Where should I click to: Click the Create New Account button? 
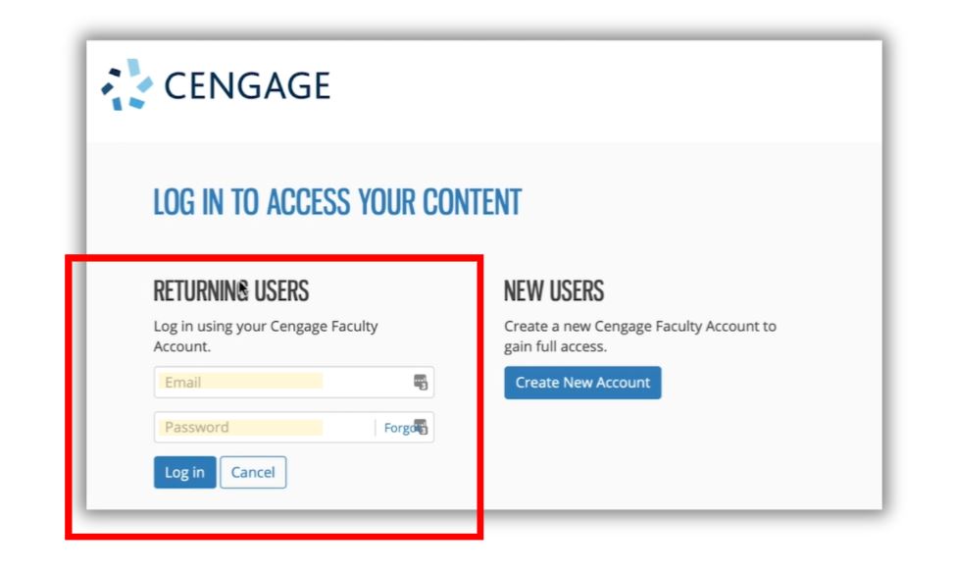click(x=582, y=383)
